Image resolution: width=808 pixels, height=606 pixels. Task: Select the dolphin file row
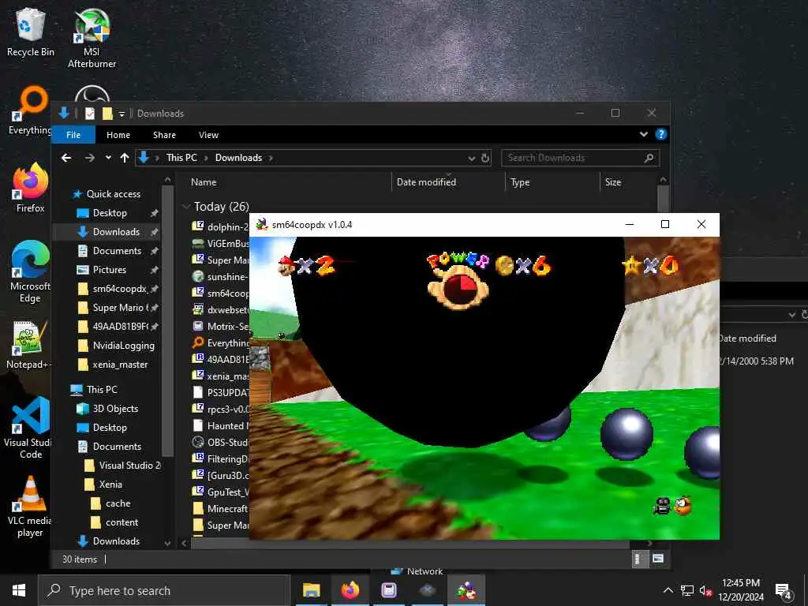(x=220, y=226)
